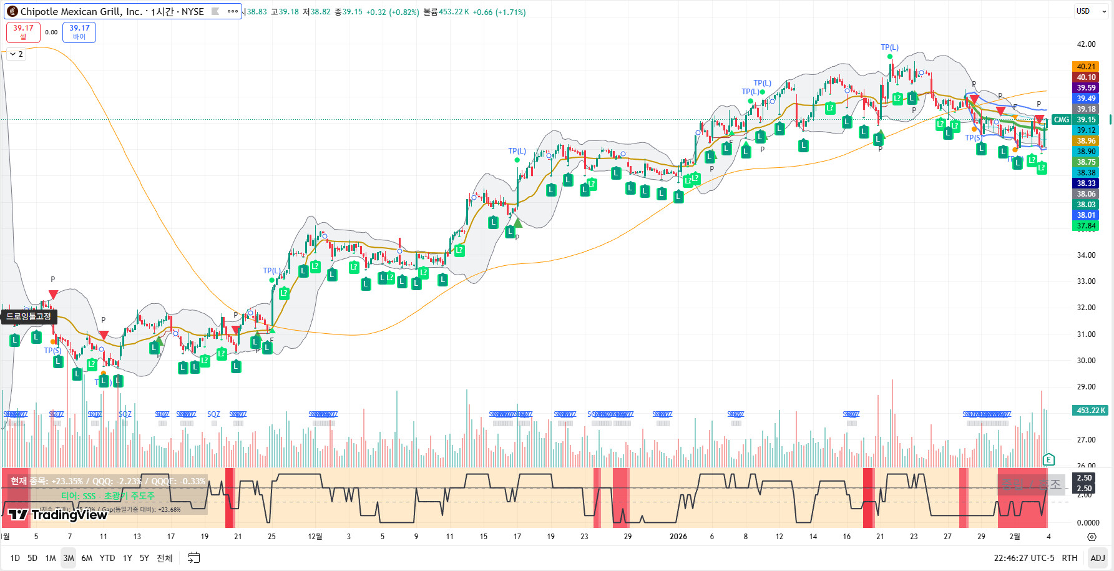Click the TP(L) label at the highest price peak
Viewport: 1114px width, 571px height.
[x=890, y=47]
